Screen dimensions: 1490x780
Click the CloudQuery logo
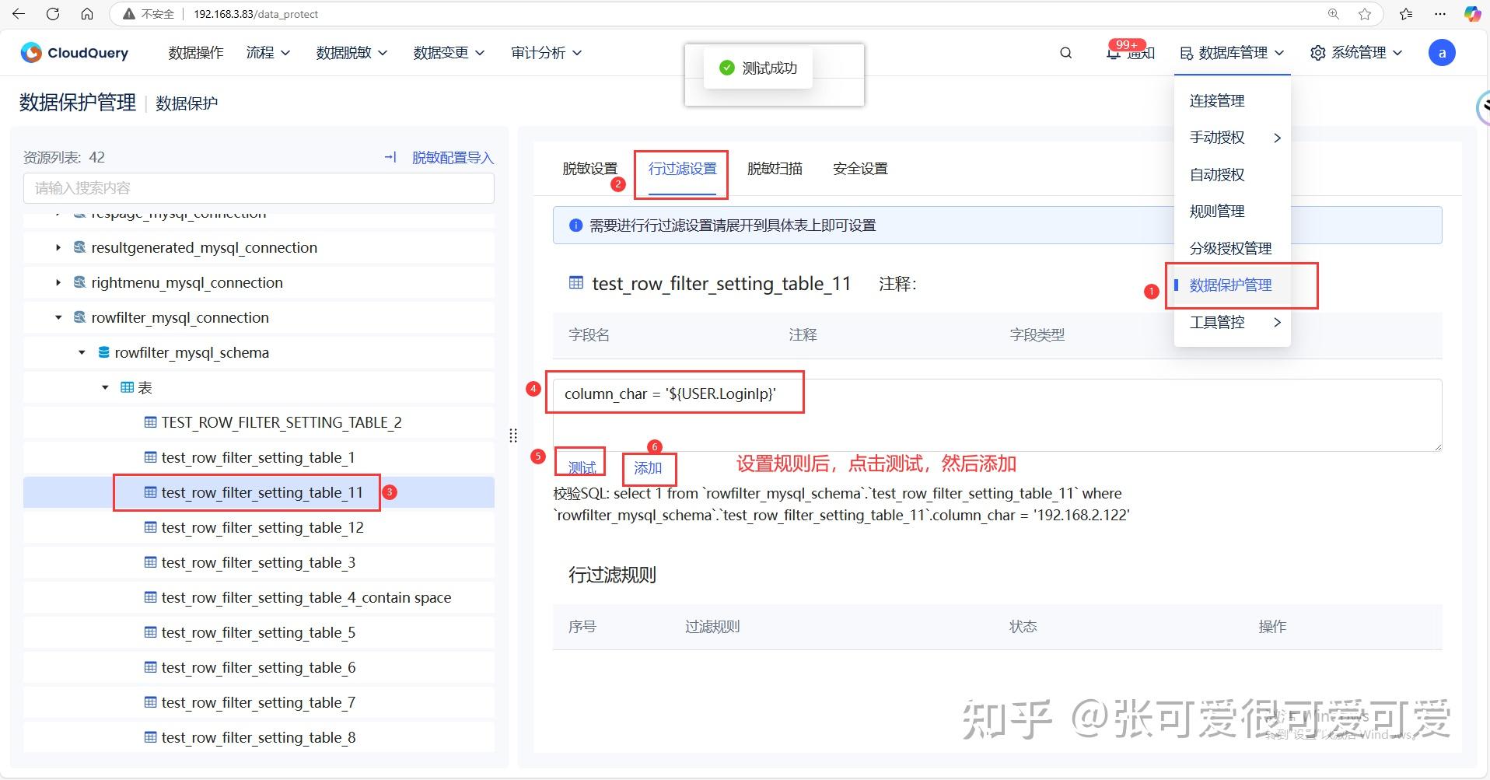tap(74, 52)
